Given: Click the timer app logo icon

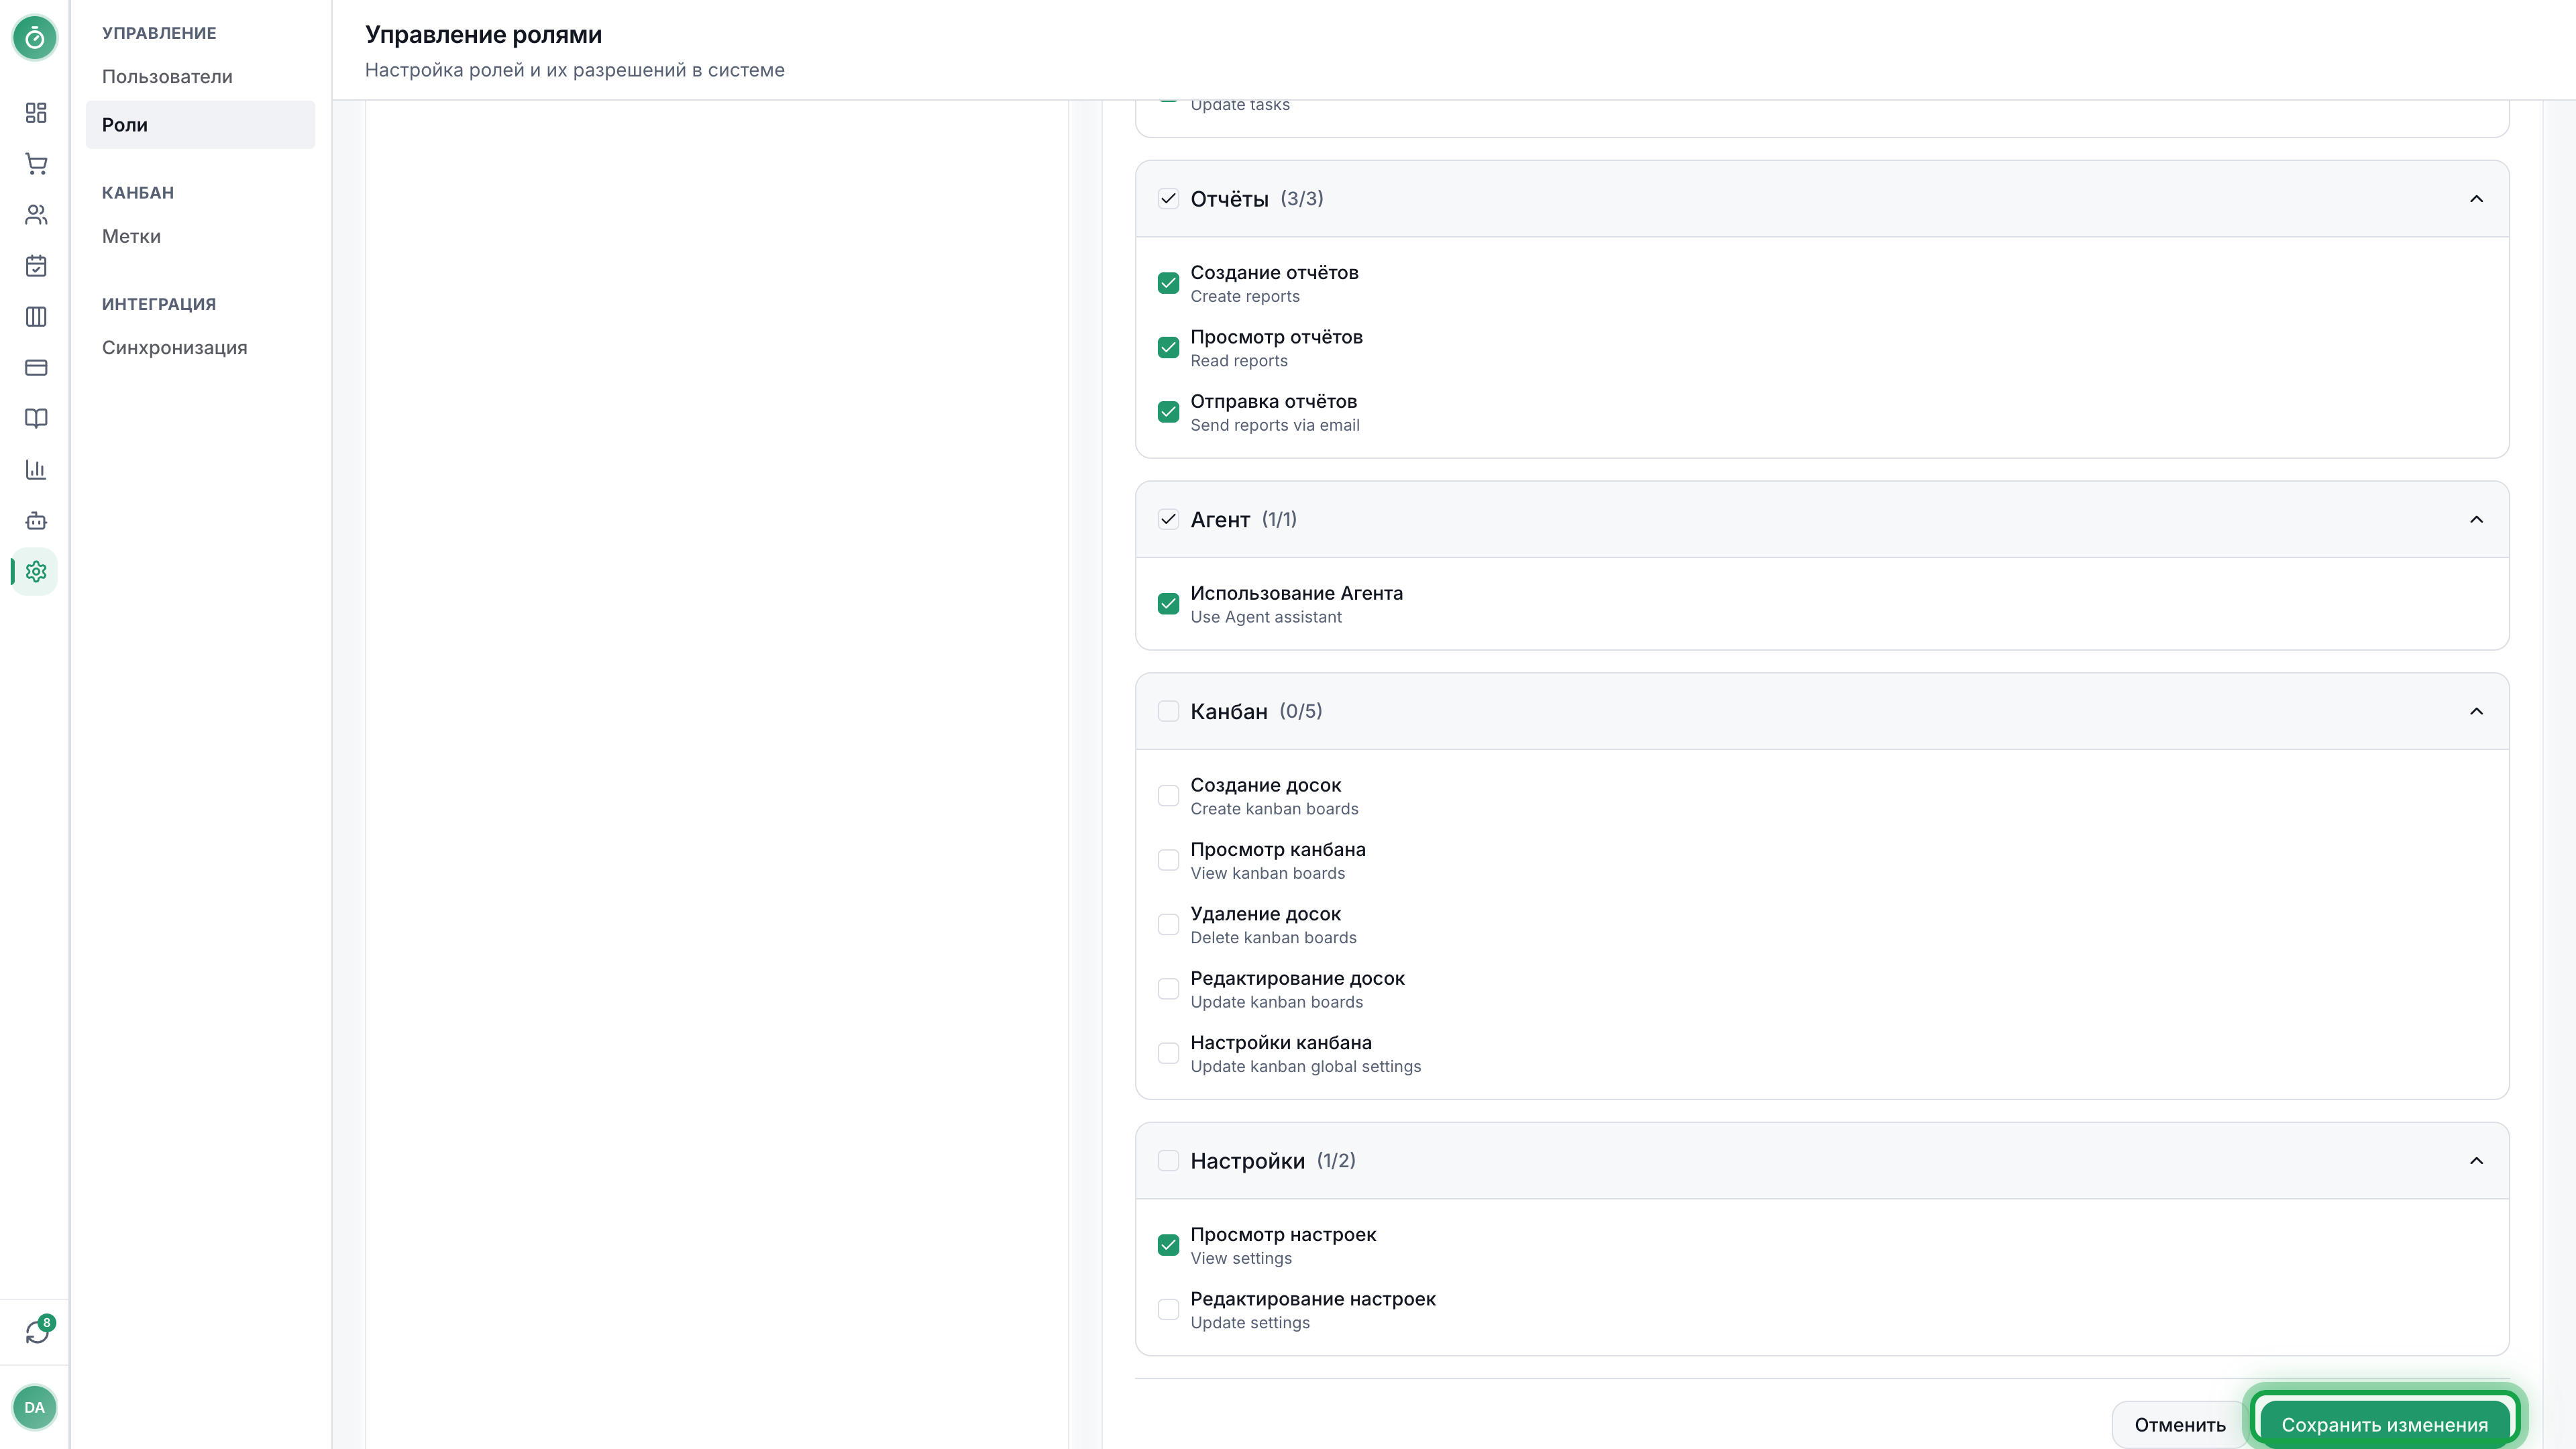Looking at the screenshot, I should (x=35, y=38).
